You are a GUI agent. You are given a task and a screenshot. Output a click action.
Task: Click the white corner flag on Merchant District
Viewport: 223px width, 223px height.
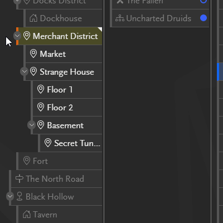pyautogui.click(x=100, y=29)
